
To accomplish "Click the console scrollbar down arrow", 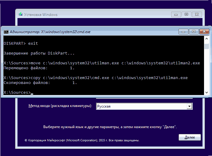I will [207, 92].
